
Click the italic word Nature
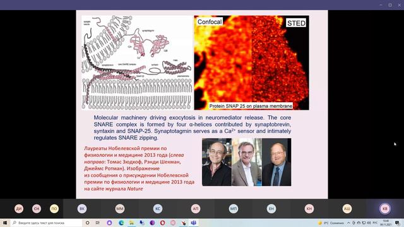tap(135, 189)
